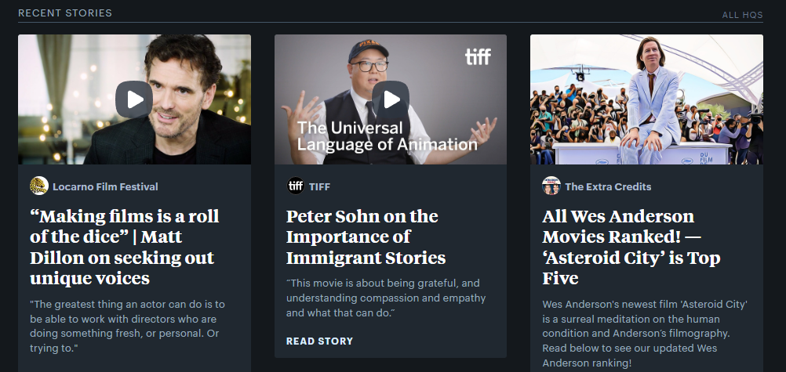
Task: Open The Extra Credits profile link
Action: point(608,186)
